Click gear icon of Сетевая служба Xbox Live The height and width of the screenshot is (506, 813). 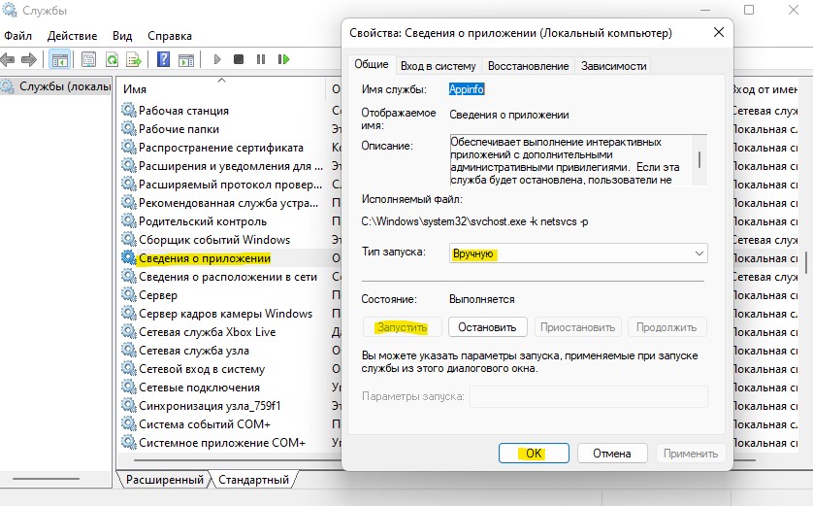point(129,331)
